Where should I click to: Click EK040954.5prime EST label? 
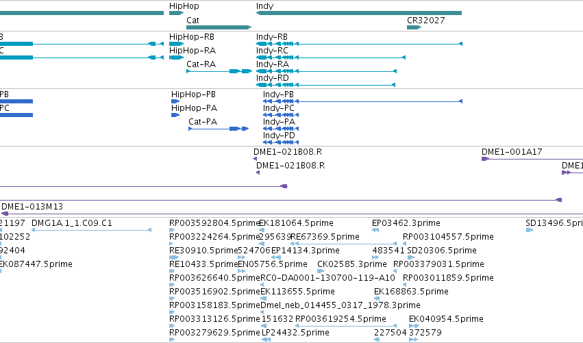(x=446, y=319)
